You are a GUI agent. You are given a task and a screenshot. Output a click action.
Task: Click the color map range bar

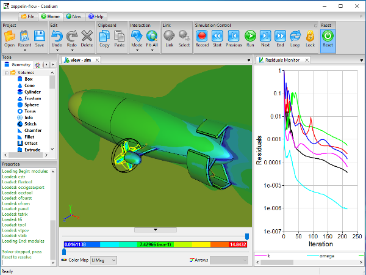pyautogui.click(x=155, y=244)
